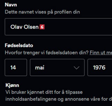Click the Hvorfor trenger vi fødselsdatoen question
This screenshot has height=106, width=112.
click(47, 53)
